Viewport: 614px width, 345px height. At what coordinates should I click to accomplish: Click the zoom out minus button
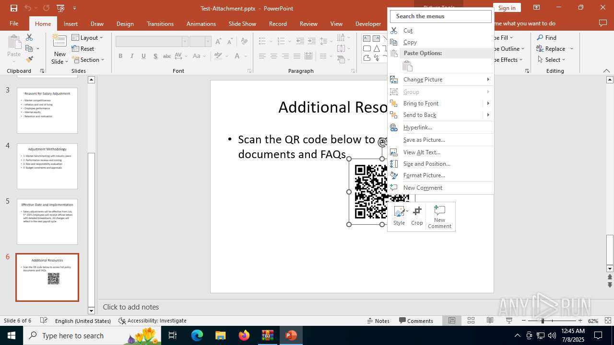pos(524,321)
